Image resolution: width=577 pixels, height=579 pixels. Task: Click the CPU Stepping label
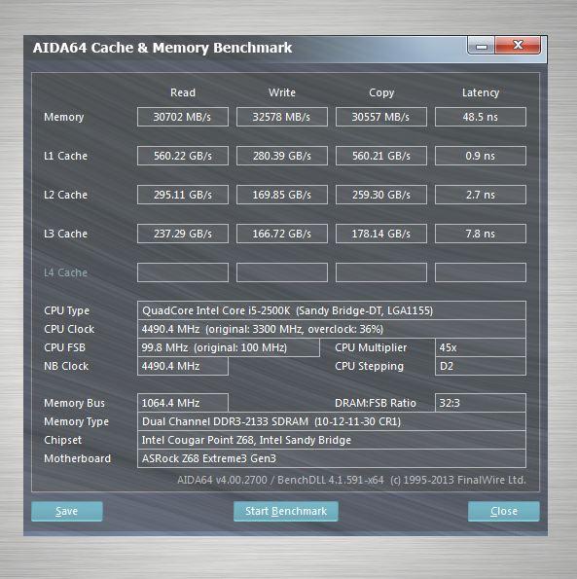click(369, 366)
